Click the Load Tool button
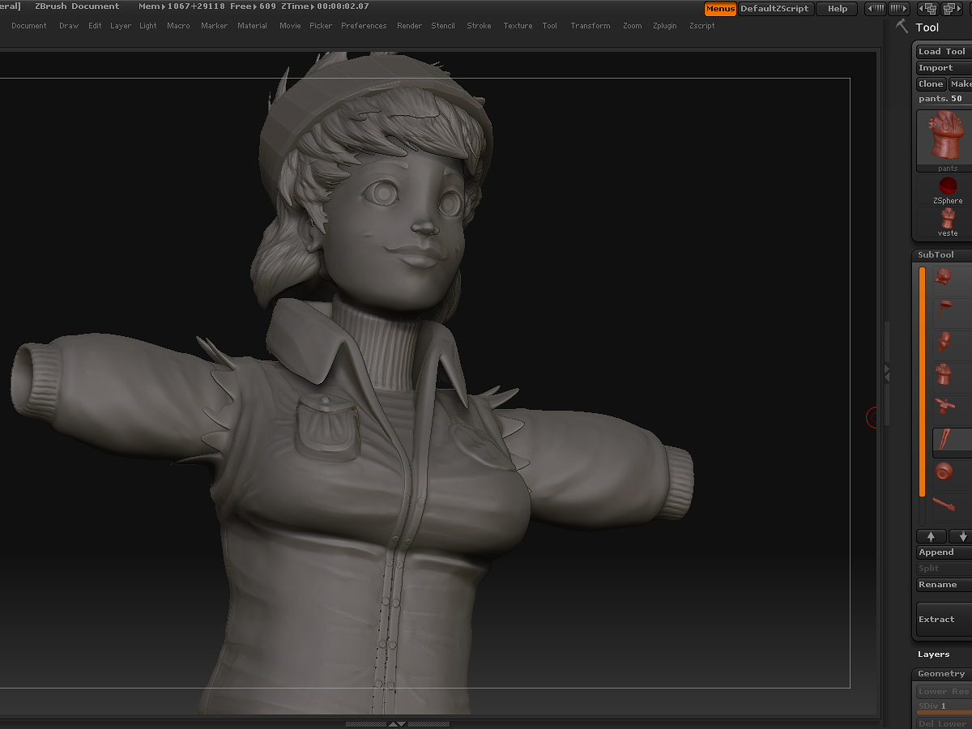This screenshot has height=729, width=972. pos(944,52)
